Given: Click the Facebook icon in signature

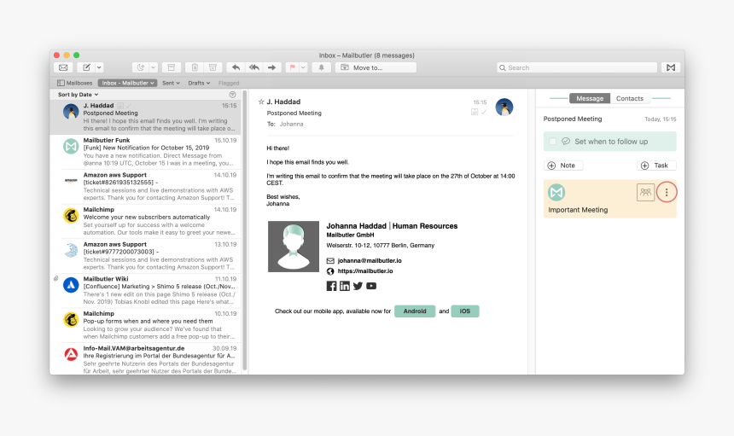Looking at the screenshot, I should coord(331,286).
